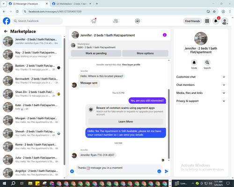
Task: Reload the page in the browser
Action: click(x=17, y=11)
